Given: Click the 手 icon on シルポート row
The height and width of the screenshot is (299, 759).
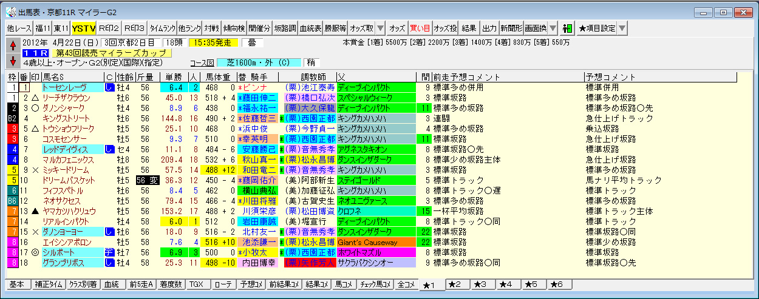Looking at the screenshot, I should click(x=109, y=252).
